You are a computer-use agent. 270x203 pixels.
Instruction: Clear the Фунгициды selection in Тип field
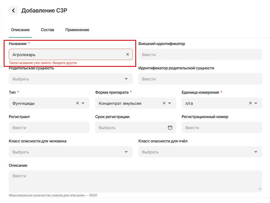77,103
